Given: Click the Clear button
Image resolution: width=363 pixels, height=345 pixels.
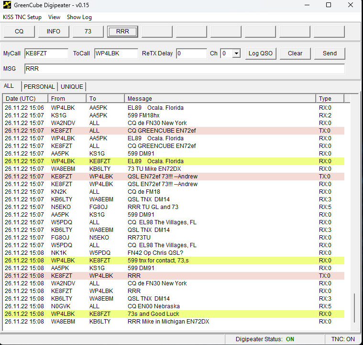Looking at the screenshot, I should (295, 53).
